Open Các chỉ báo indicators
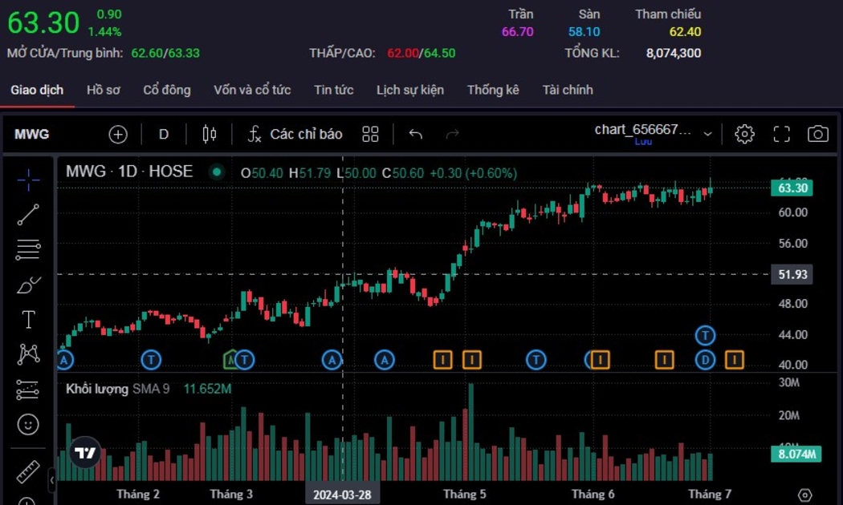 [295, 134]
